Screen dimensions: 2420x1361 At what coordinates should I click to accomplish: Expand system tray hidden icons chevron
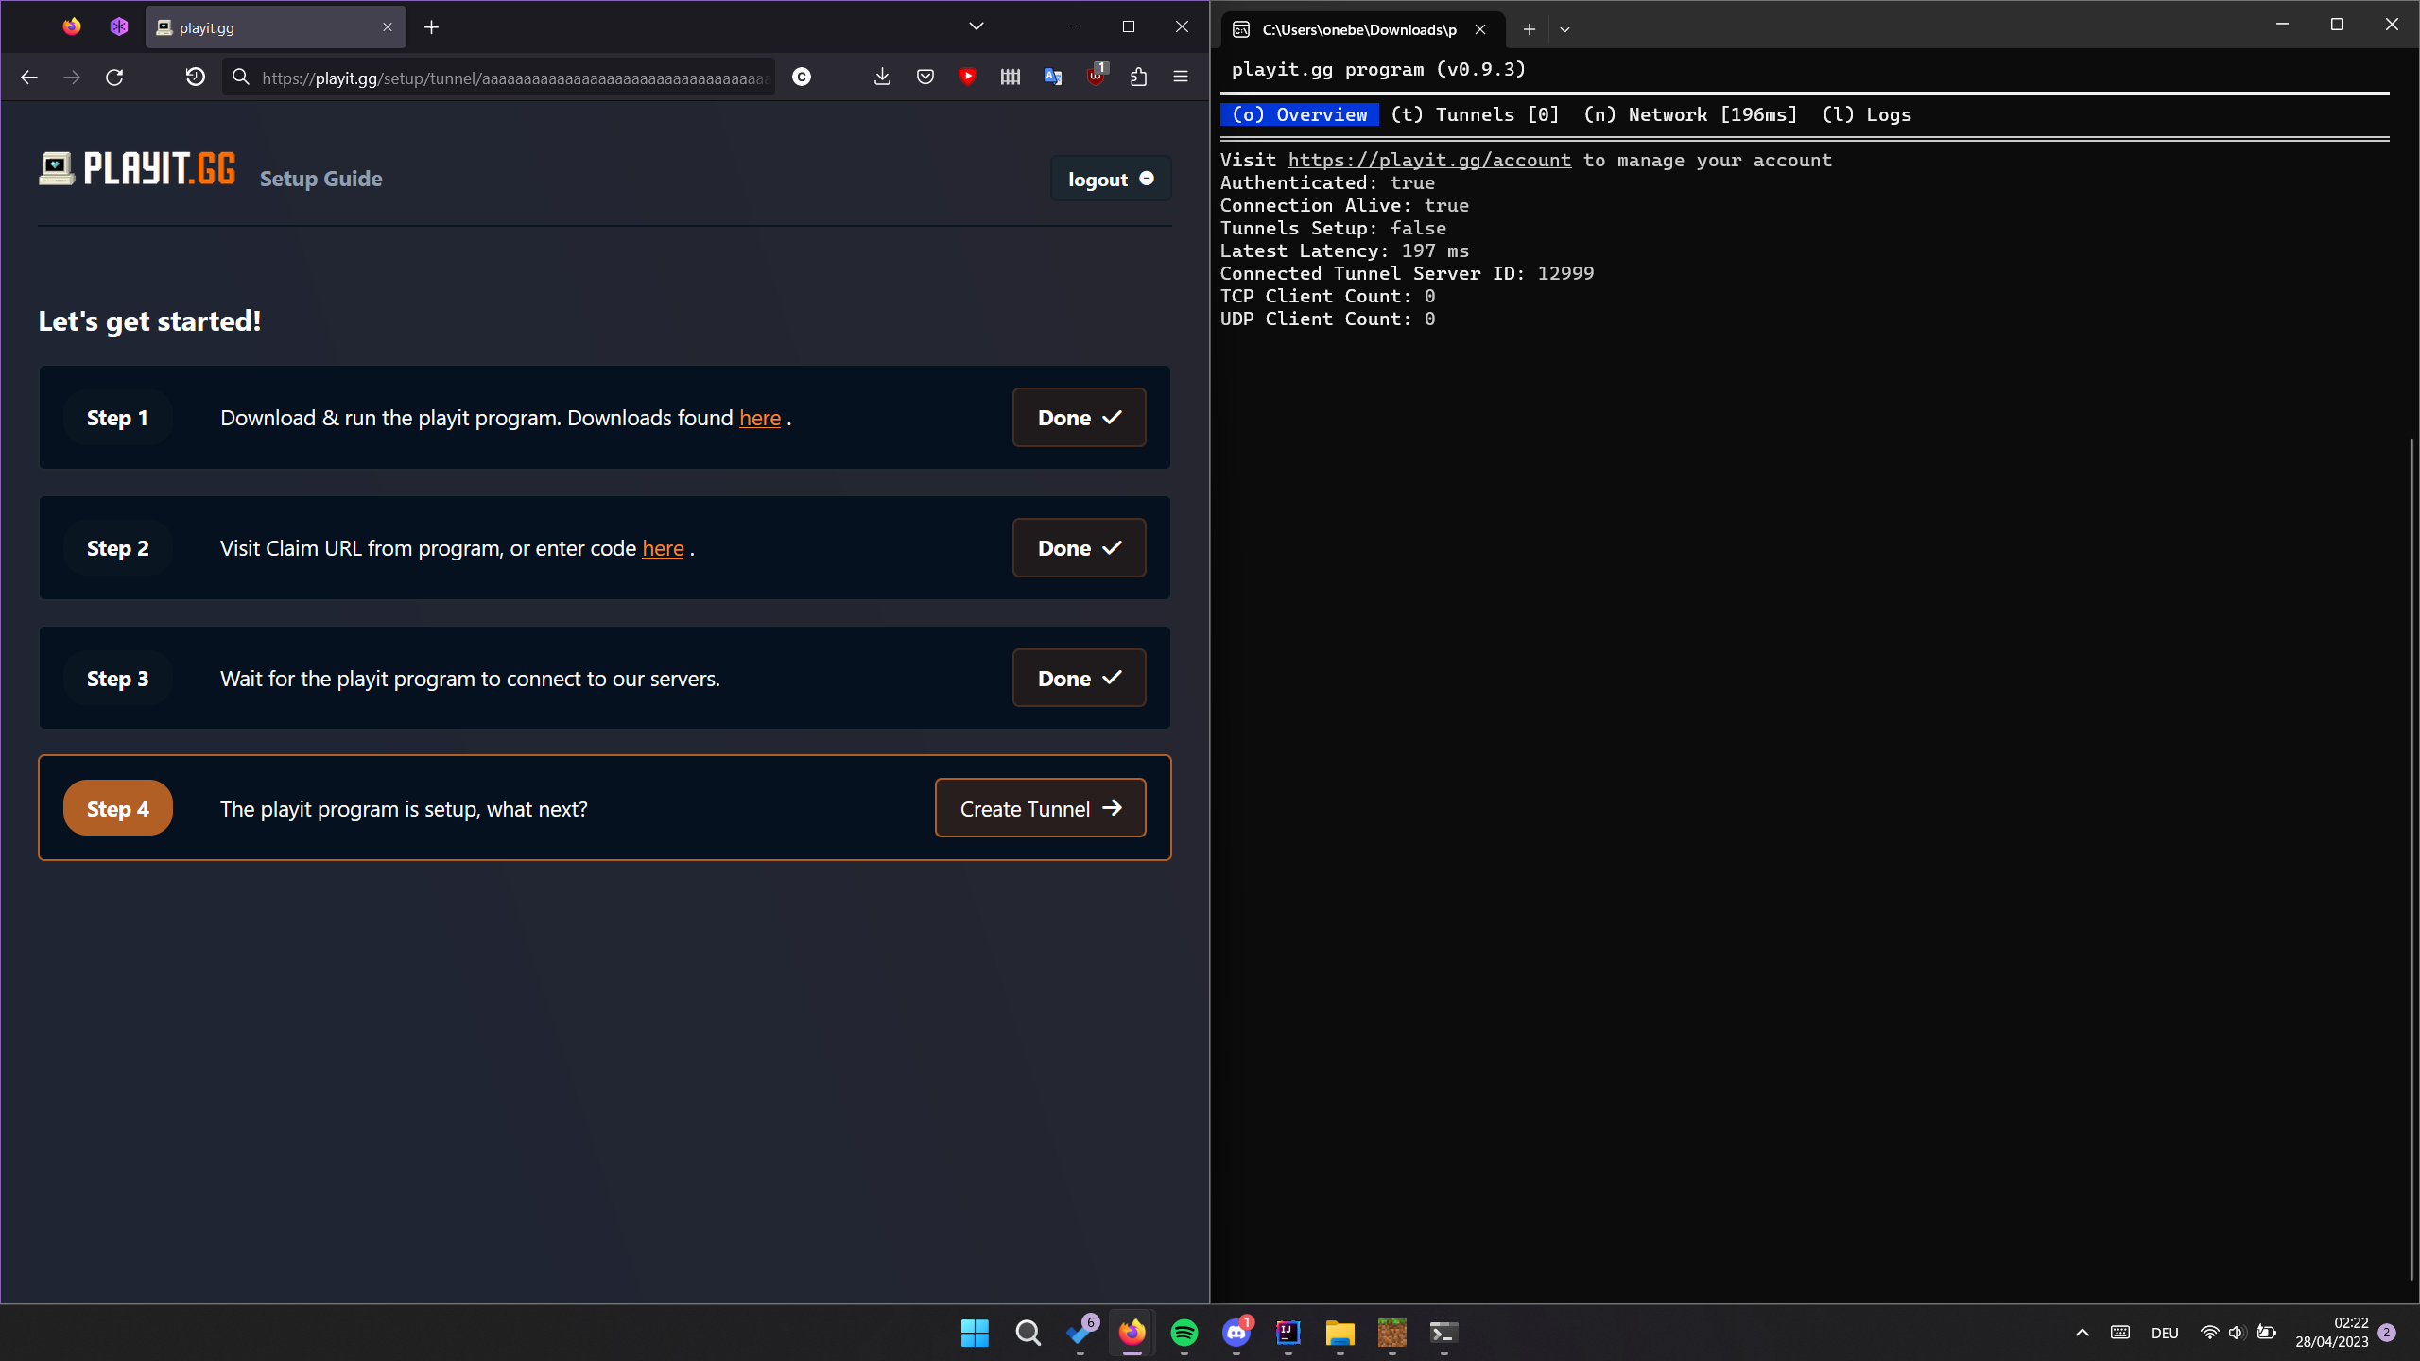[2082, 1333]
